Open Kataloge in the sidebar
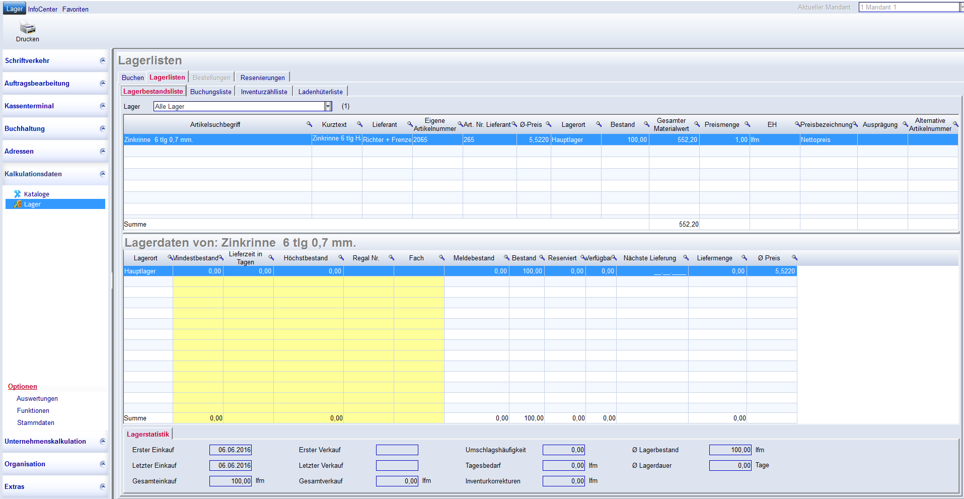964x499 pixels. pos(36,194)
